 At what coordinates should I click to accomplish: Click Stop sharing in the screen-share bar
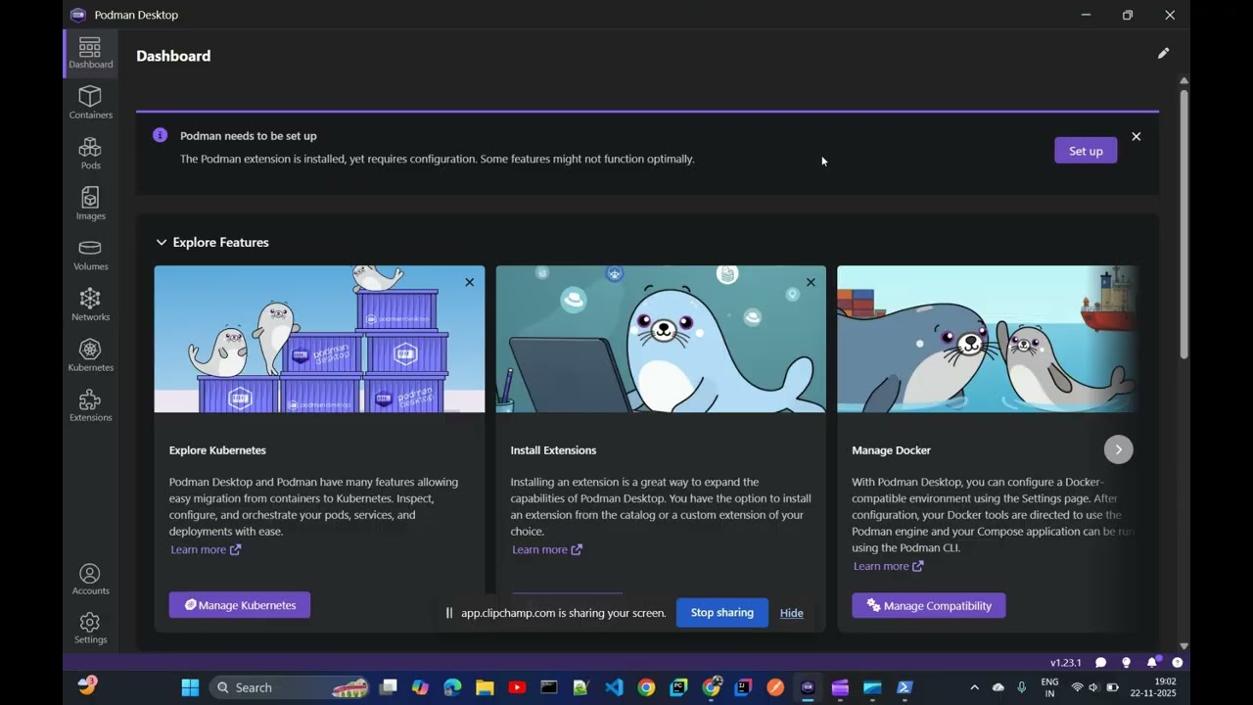tap(722, 613)
